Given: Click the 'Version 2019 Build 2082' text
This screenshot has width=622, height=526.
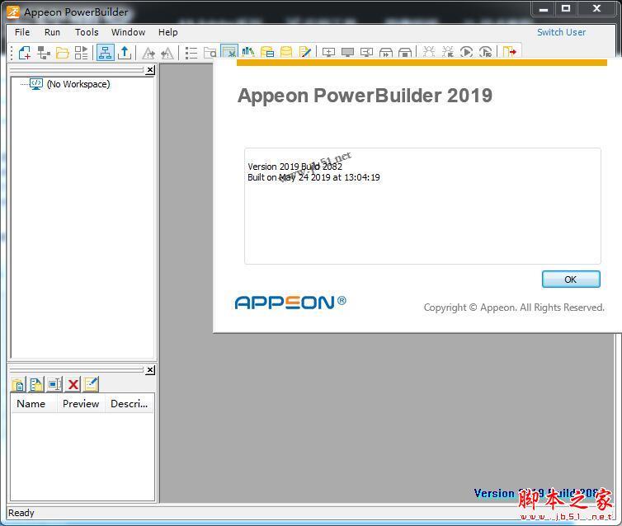Looking at the screenshot, I should (x=295, y=167).
